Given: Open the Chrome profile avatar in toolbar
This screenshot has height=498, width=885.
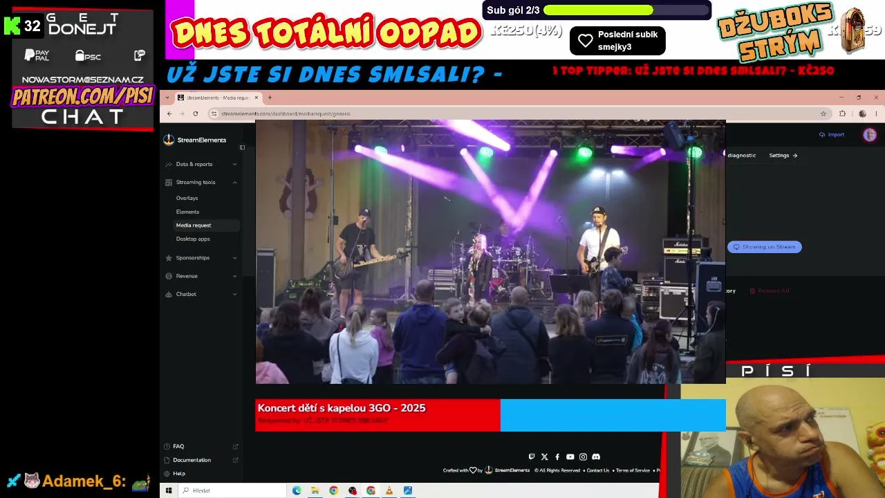Looking at the screenshot, I should point(862,113).
